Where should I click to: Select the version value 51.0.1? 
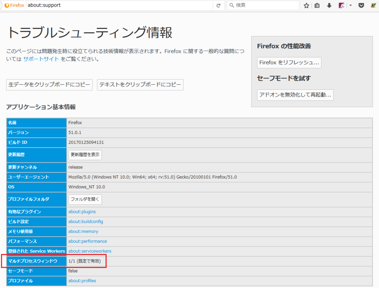75,132
